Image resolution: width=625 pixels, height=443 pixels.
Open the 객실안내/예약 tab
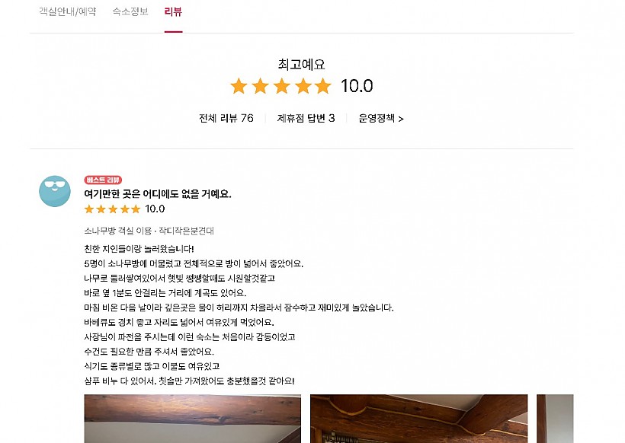click(x=68, y=11)
